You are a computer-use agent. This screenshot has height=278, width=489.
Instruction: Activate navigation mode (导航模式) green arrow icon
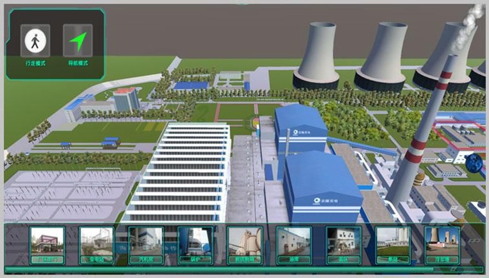(78, 41)
